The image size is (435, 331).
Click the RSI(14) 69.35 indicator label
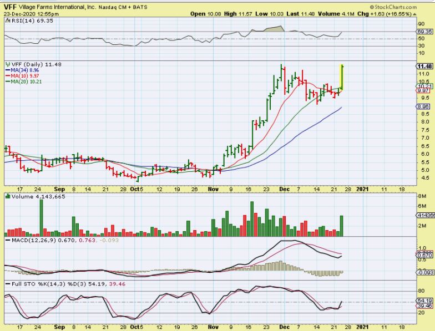click(x=32, y=21)
